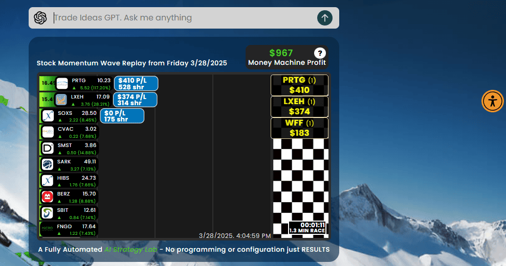The height and width of the screenshot is (266, 506).
Task: Click the PRTG company logo
Action: (62, 83)
